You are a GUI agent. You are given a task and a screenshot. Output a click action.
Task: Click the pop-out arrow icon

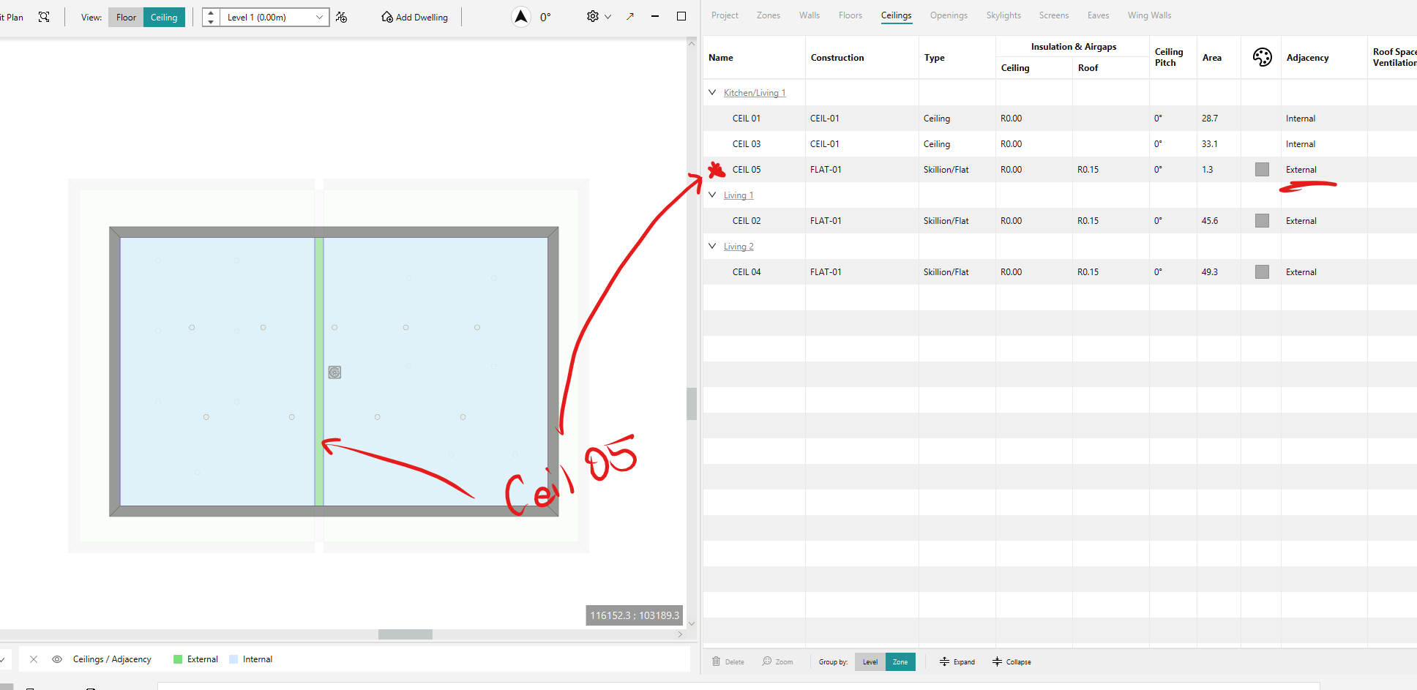point(630,16)
